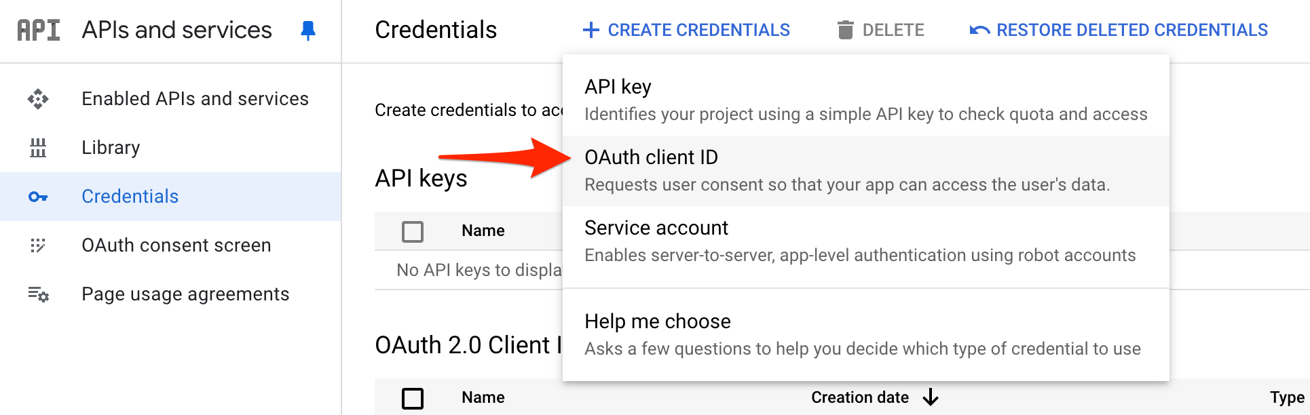Select Service account option

(x=866, y=241)
